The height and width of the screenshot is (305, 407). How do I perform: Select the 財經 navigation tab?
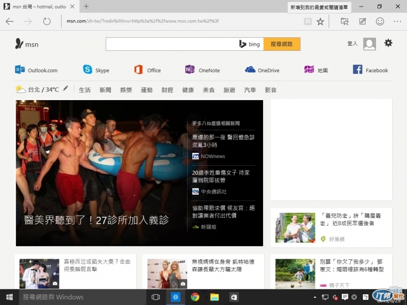coord(167,90)
